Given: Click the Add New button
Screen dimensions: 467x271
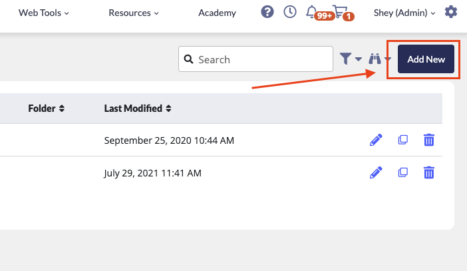Looking at the screenshot, I should point(426,59).
